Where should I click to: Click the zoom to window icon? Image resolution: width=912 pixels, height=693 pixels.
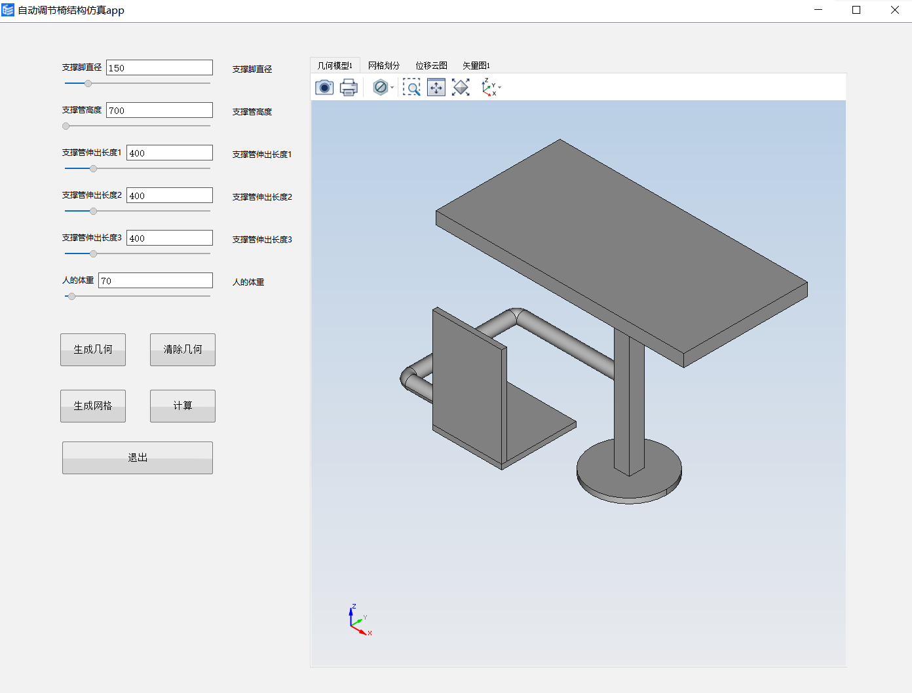coord(436,87)
